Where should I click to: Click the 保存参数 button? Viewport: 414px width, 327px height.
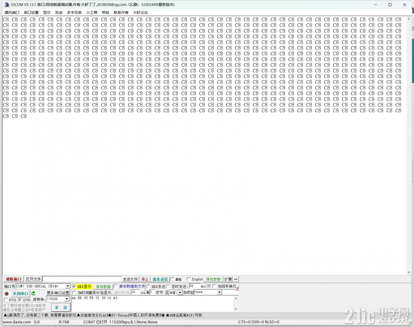(x=213, y=279)
